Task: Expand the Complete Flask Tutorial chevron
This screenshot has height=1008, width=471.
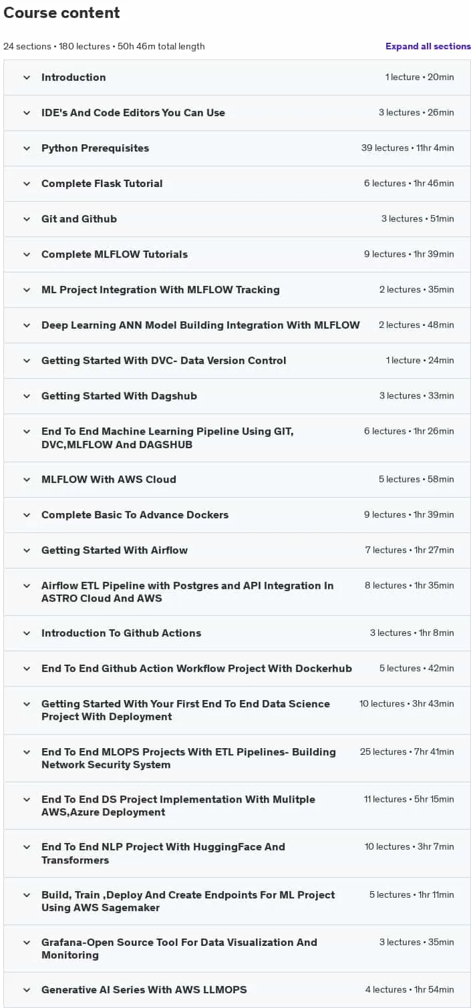Action: (x=27, y=184)
